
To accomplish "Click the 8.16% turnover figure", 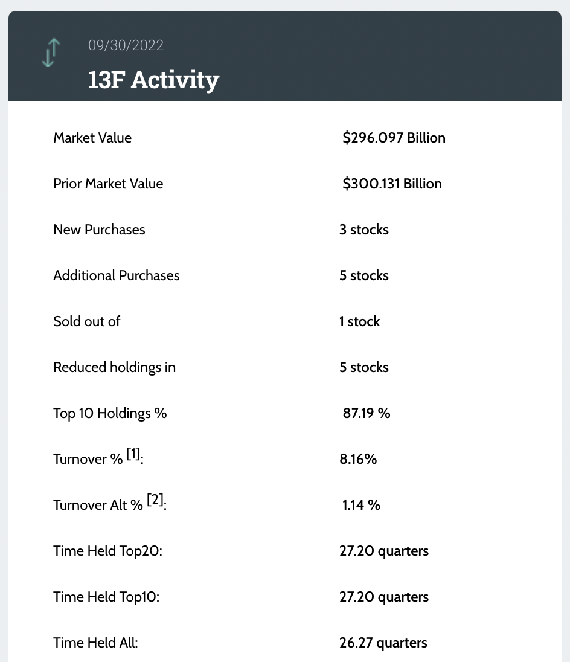I will coord(358,459).
